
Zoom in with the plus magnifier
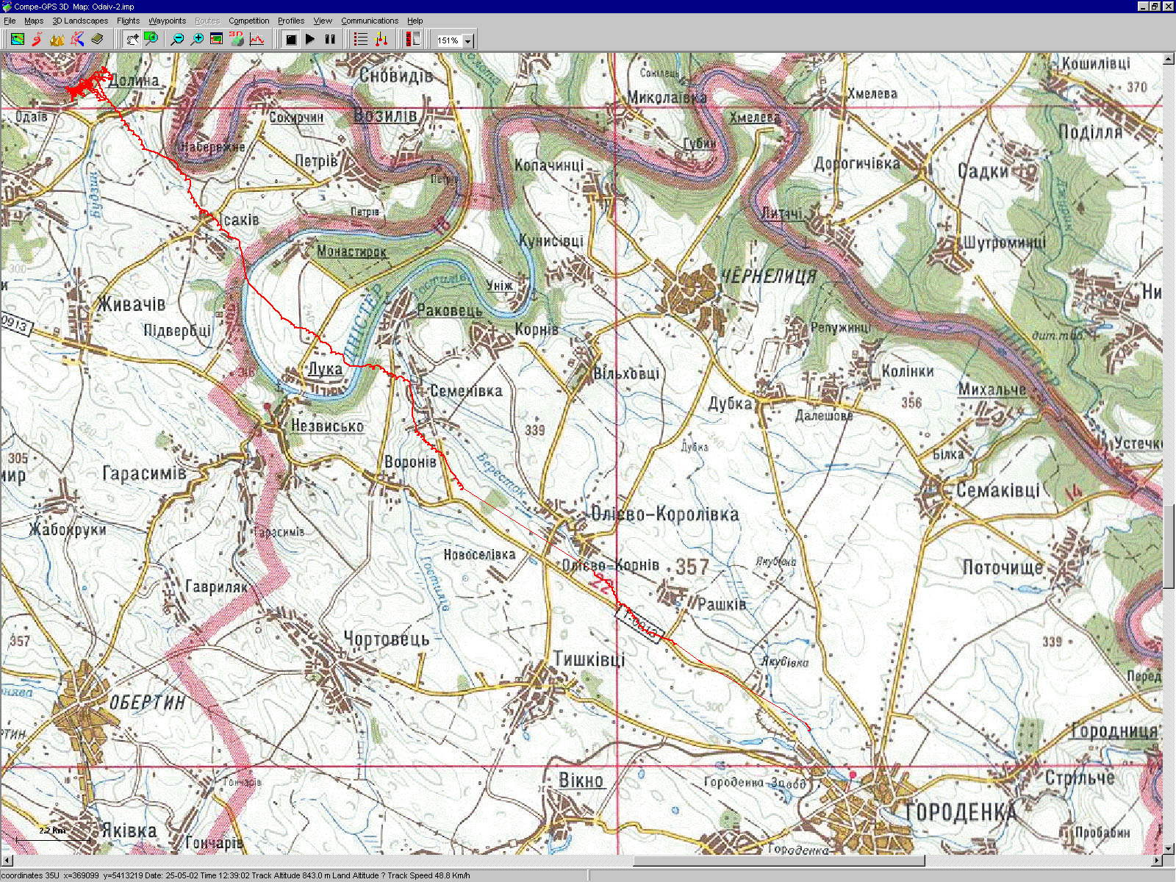coord(197,40)
